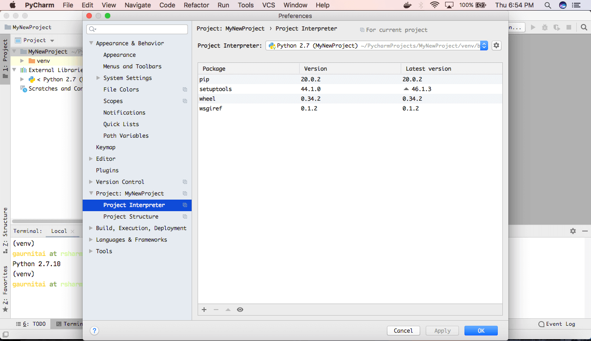Open the Structure tool window tab
The height and width of the screenshot is (341, 591).
[5, 231]
